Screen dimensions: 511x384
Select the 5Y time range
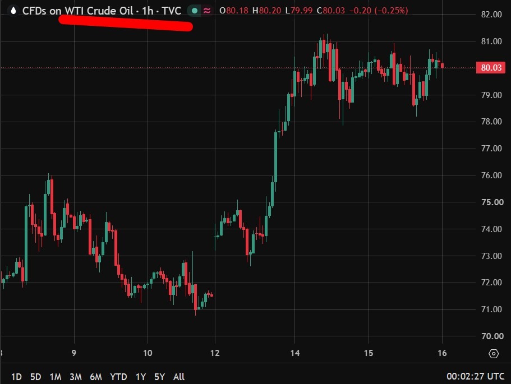click(159, 377)
